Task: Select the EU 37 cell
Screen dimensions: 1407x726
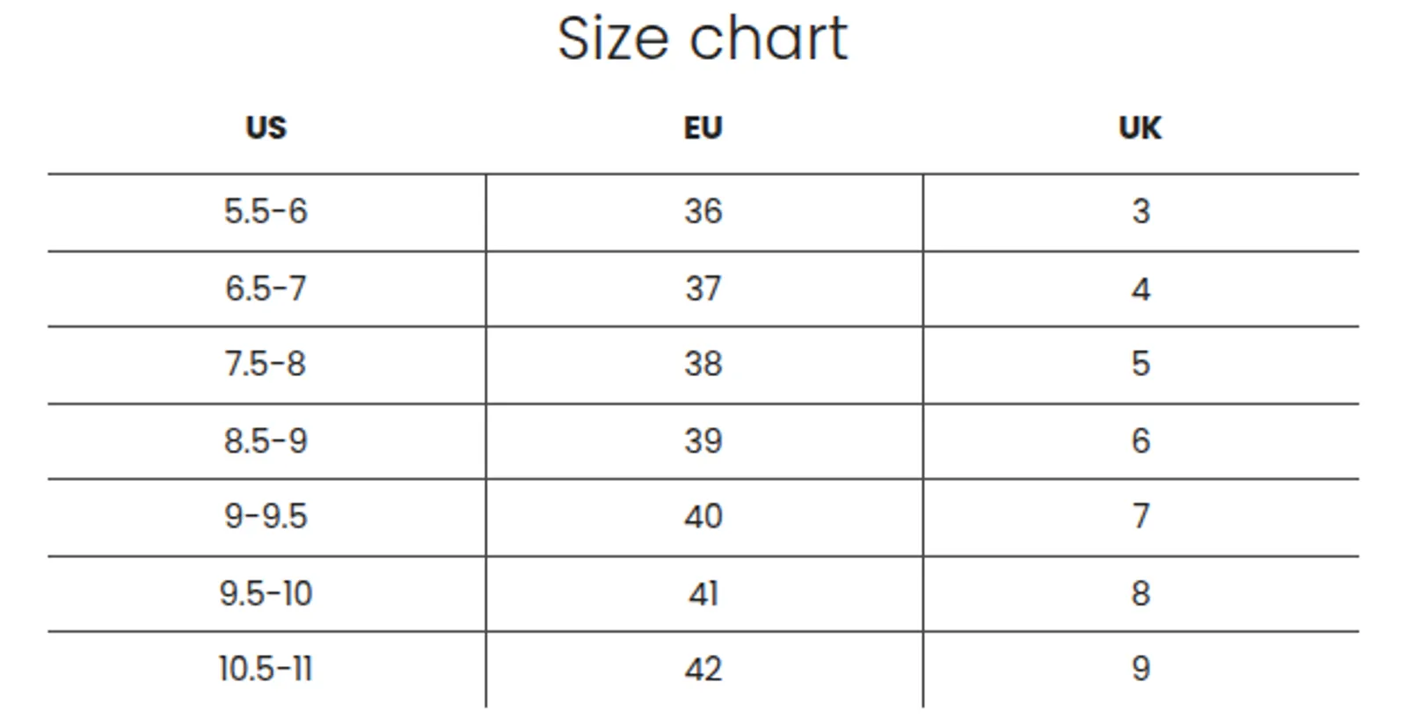Action: coord(703,288)
